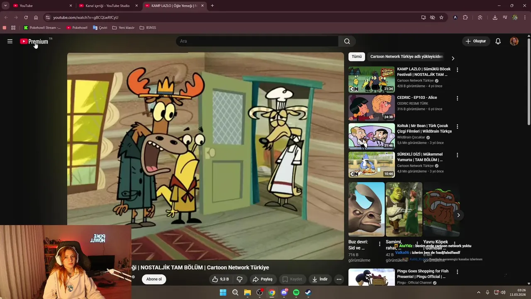Click the Oluştur create button
This screenshot has width=531, height=299.
click(476, 41)
